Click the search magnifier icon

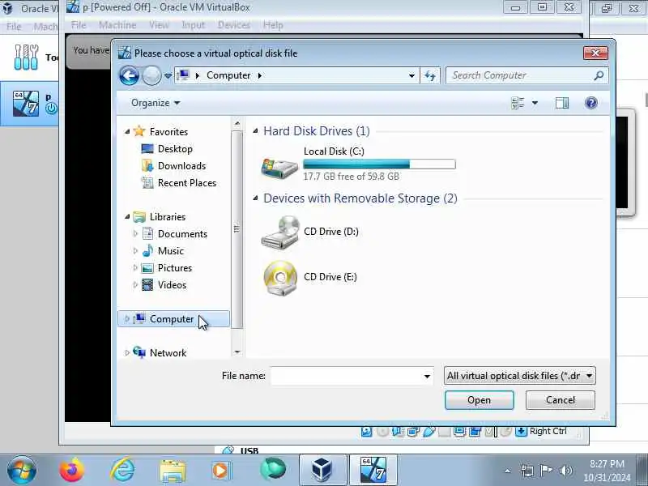599,75
